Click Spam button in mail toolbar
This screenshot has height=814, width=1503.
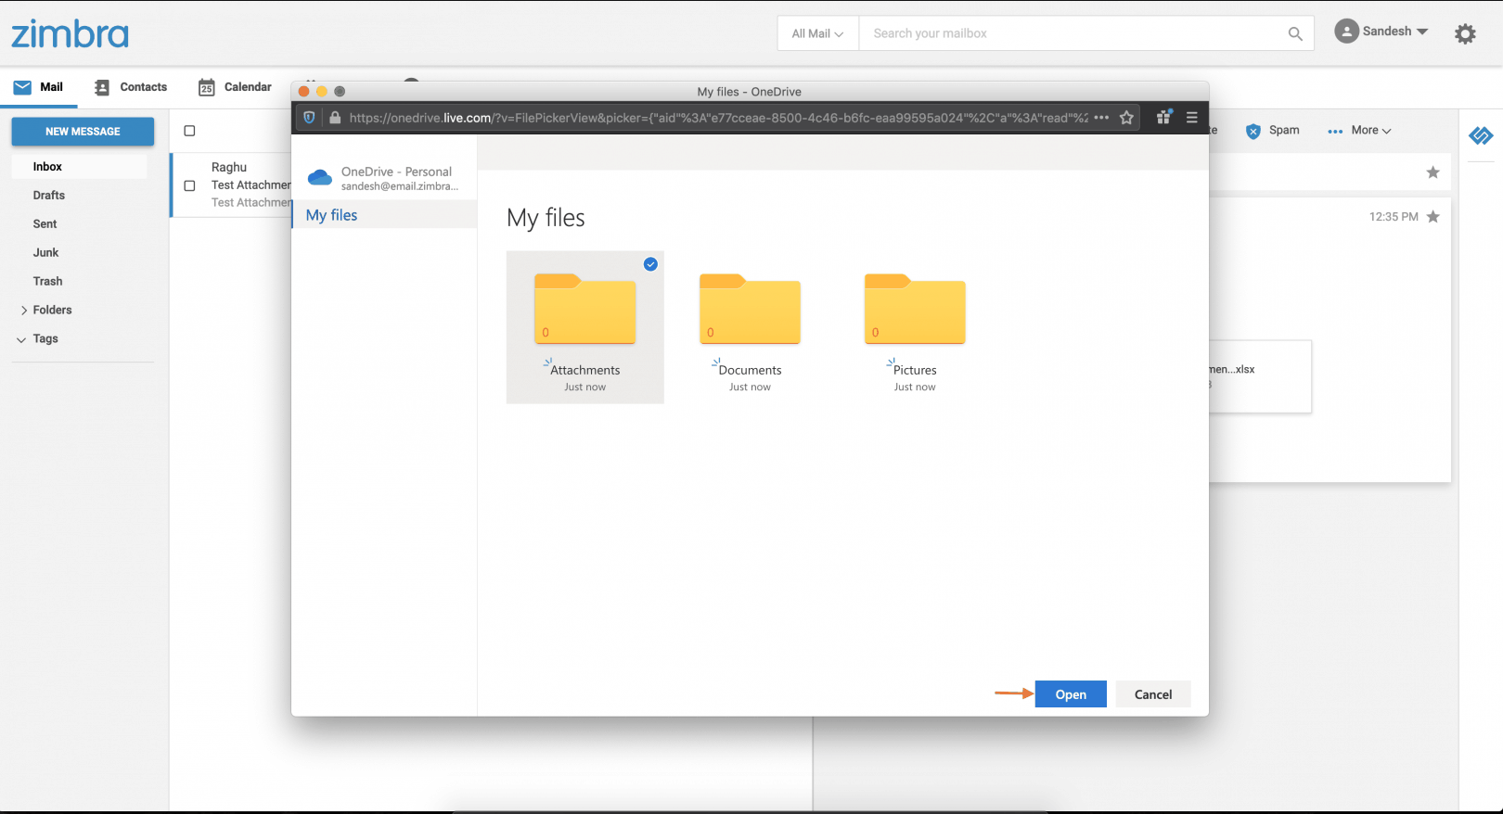point(1273,131)
